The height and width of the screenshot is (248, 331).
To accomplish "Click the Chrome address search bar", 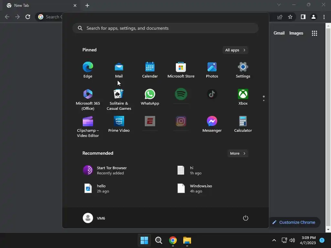I will coord(49,17).
